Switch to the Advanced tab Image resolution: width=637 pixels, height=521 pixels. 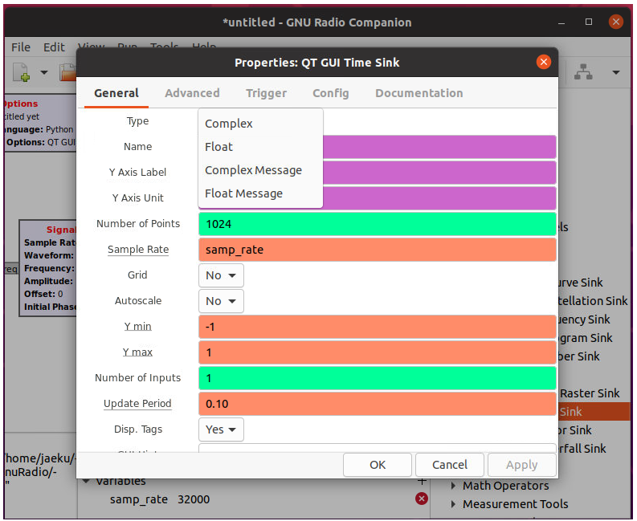[192, 93]
